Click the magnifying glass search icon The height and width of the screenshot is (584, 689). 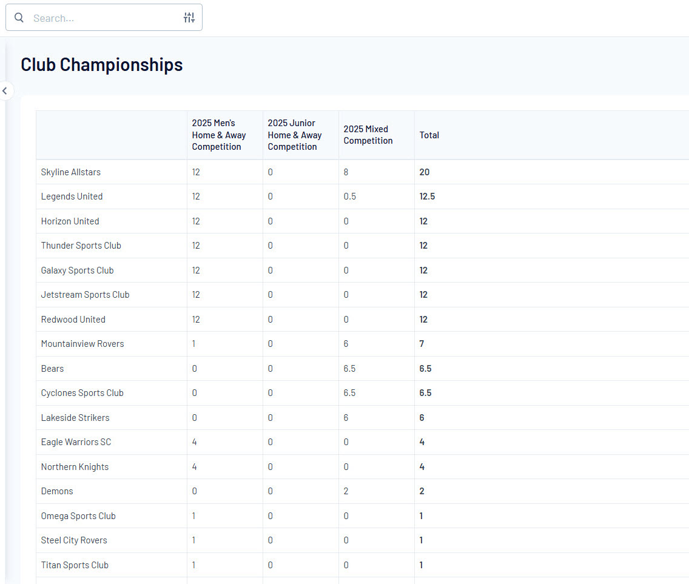tap(19, 18)
